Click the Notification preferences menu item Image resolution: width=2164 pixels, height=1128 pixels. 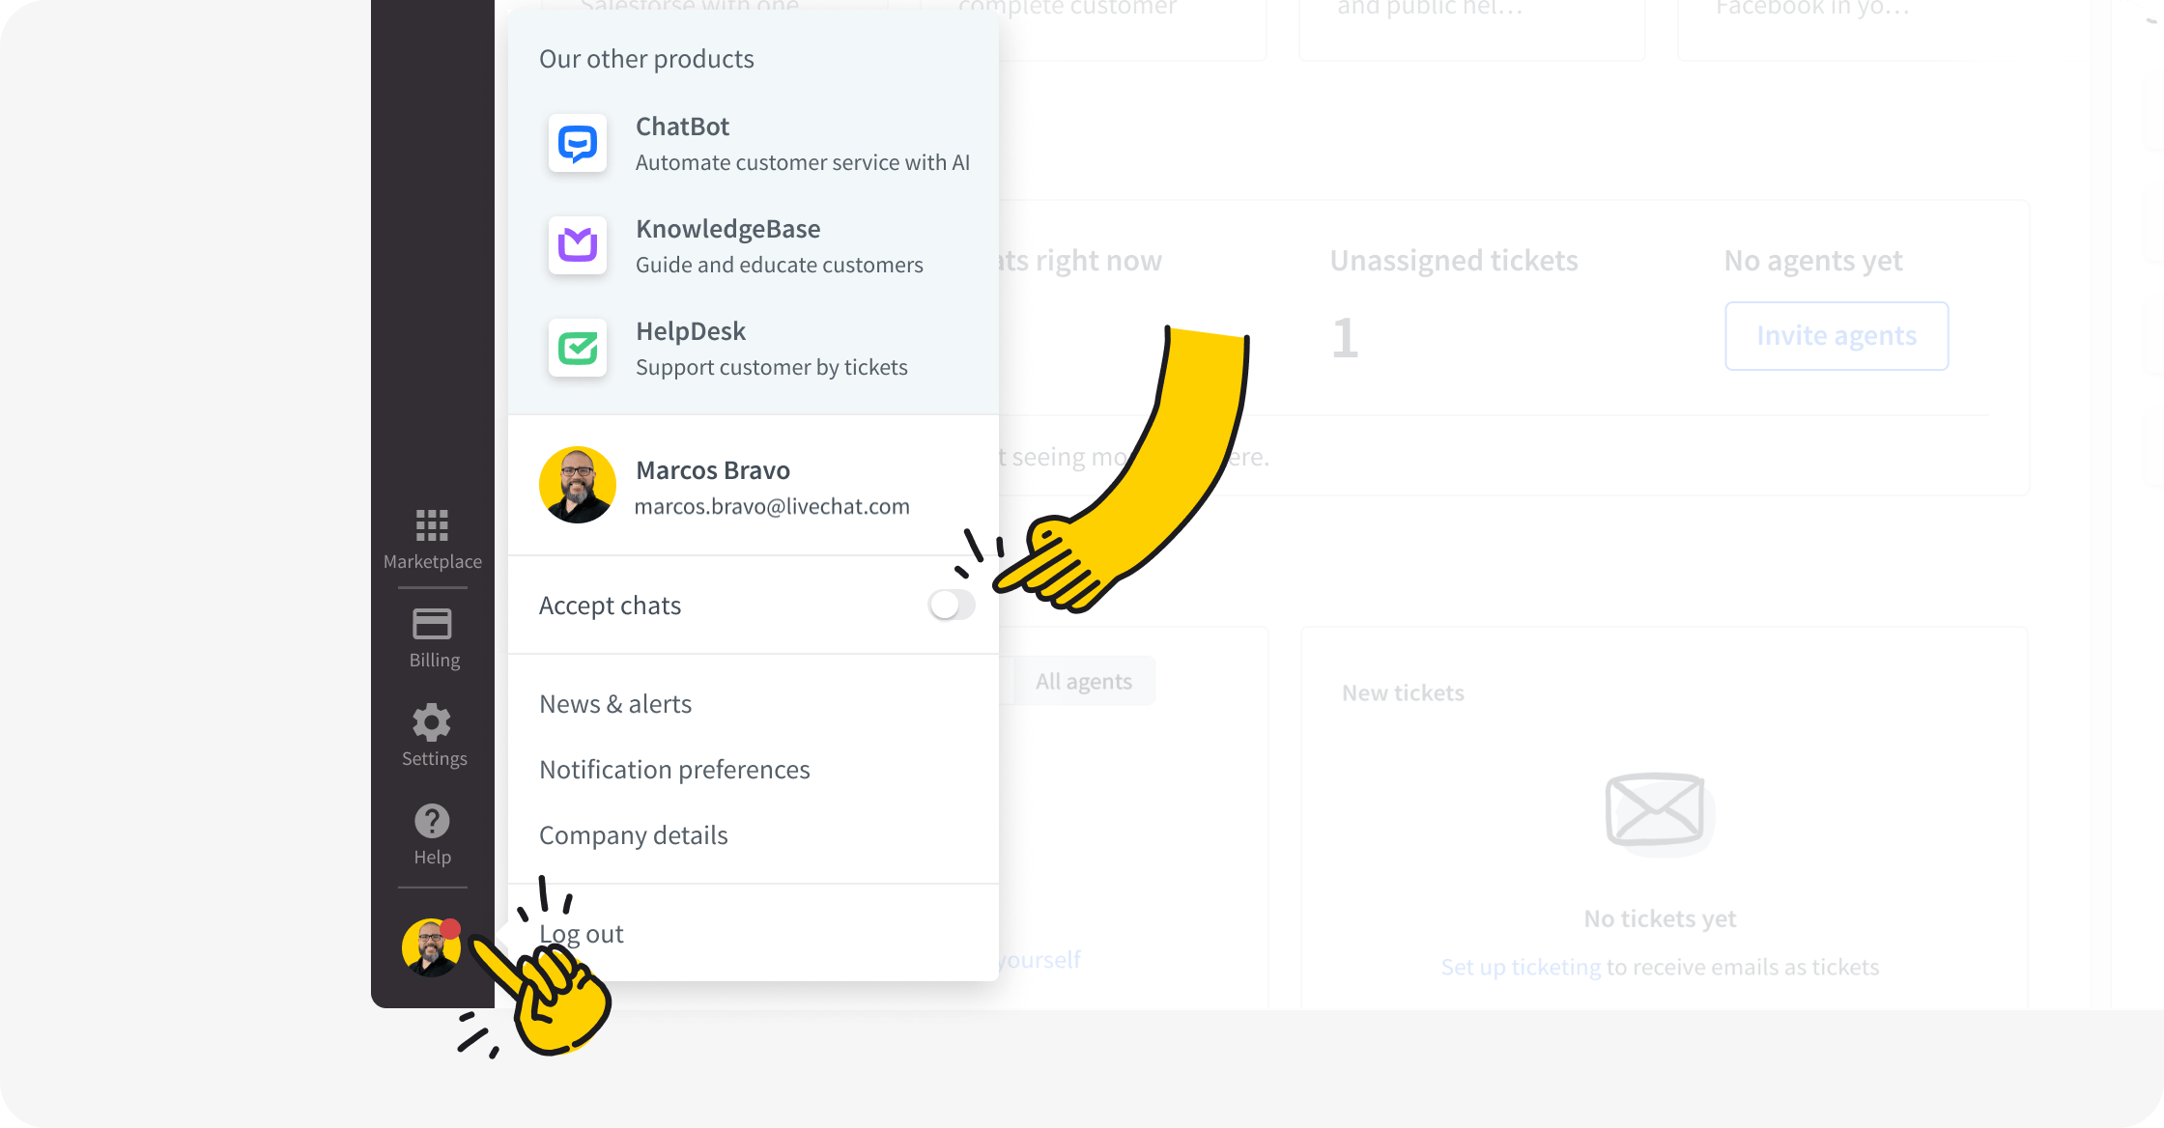point(674,769)
